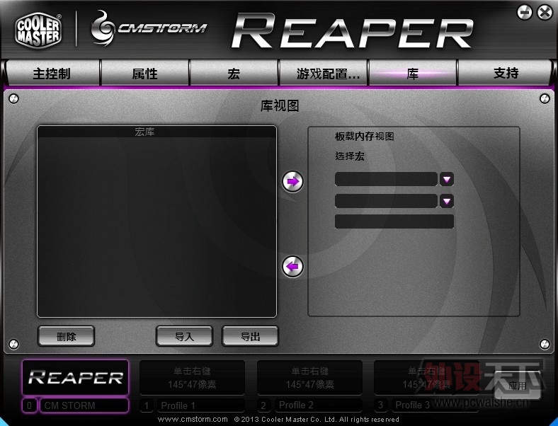Expand the second macro selection dropdown
This screenshot has height=426, width=558.
pos(446,201)
